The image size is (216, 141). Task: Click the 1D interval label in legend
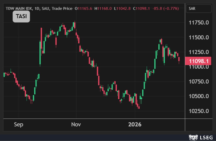(x=36, y=9)
